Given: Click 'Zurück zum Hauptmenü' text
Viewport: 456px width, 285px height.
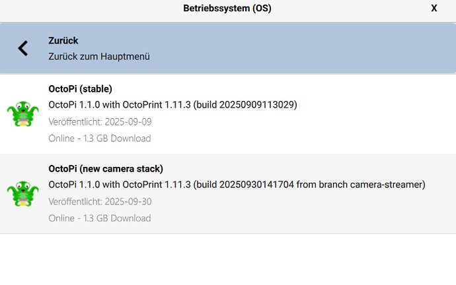Looking at the screenshot, I should 99,57.
